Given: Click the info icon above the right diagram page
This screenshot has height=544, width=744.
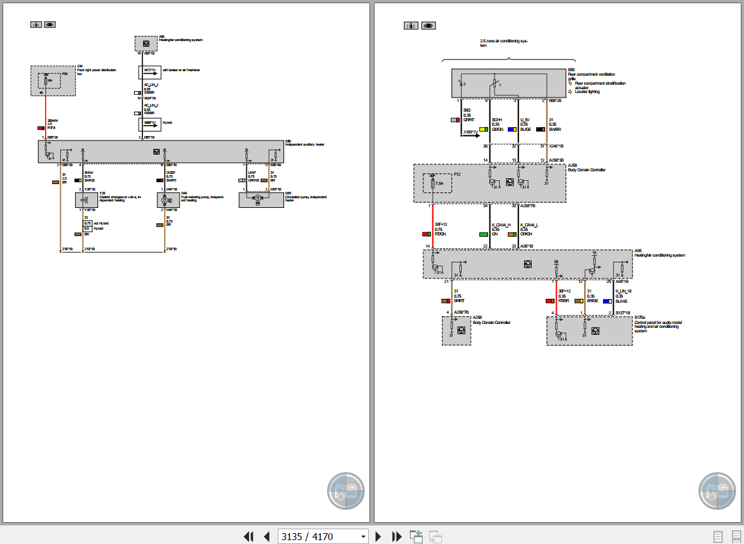Looking at the screenshot, I should click(x=410, y=25).
